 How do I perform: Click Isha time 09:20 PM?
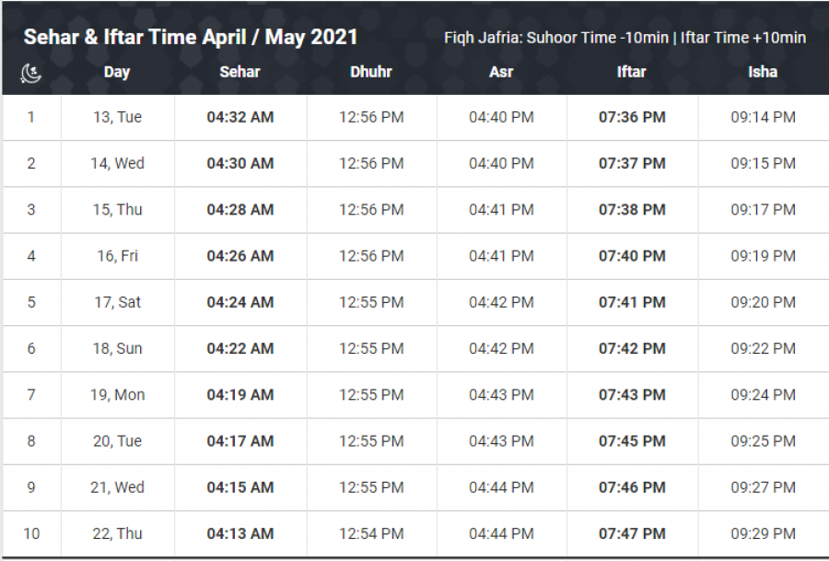point(763,302)
